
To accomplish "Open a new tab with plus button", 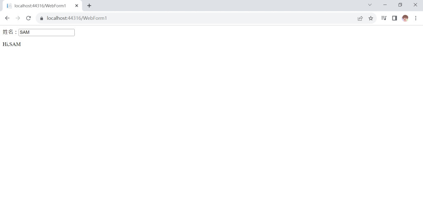I will [89, 6].
